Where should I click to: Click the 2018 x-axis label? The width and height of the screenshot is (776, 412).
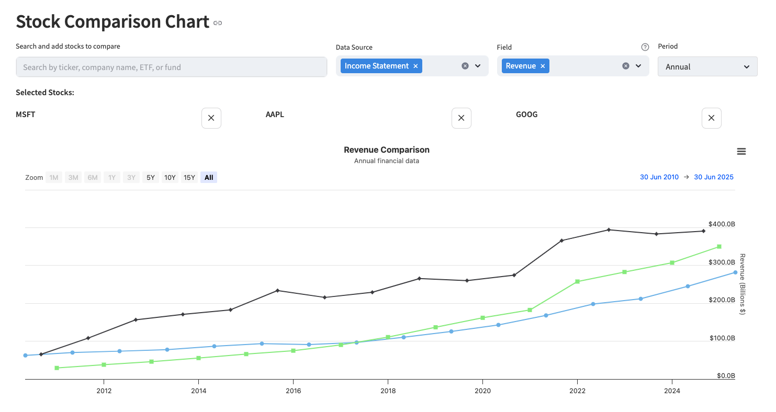point(388,391)
